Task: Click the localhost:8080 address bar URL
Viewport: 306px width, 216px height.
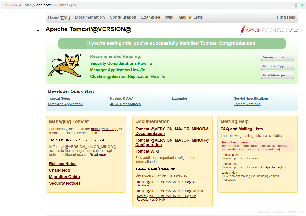Action: point(50,5)
